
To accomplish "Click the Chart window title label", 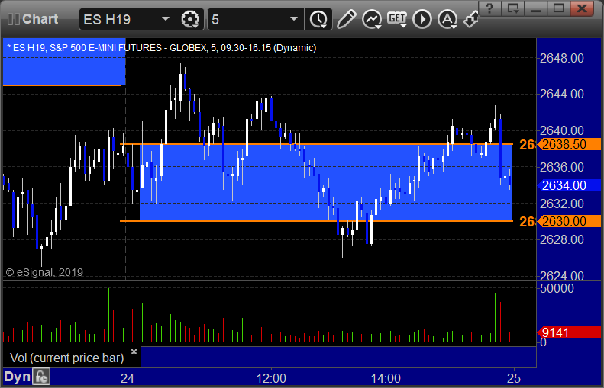I will pyautogui.click(x=40, y=19).
